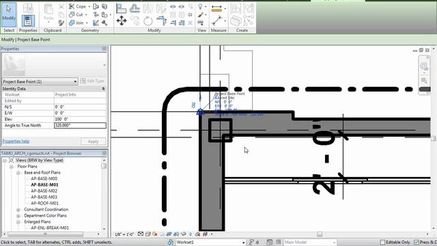This screenshot has height=246, width=437.
Task: Toggle Reveal Hidden Elements lightbulb
Action: coord(191,234)
